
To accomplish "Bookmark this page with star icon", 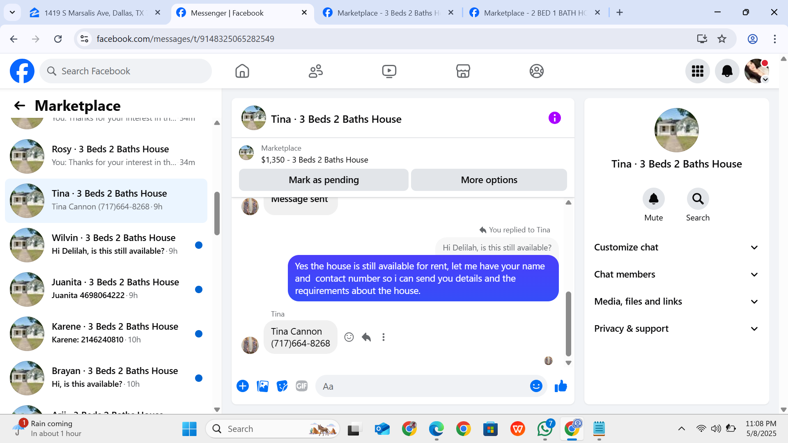I will [x=721, y=39].
